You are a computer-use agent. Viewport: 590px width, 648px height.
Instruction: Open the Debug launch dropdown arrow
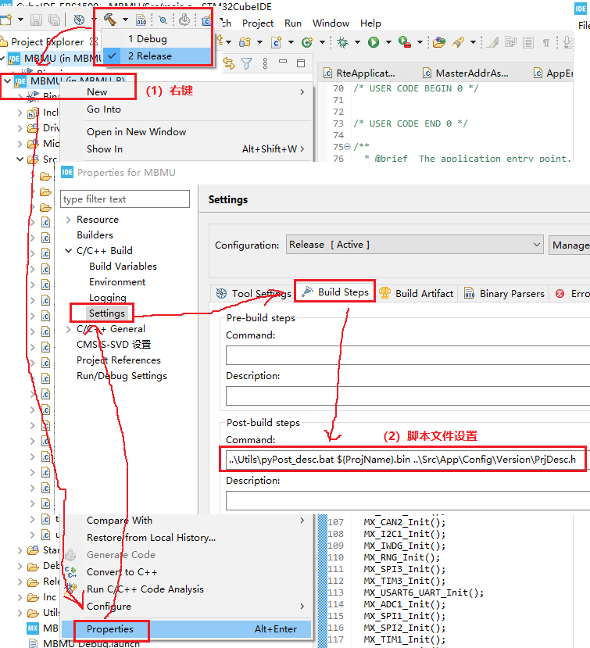point(357,42)
